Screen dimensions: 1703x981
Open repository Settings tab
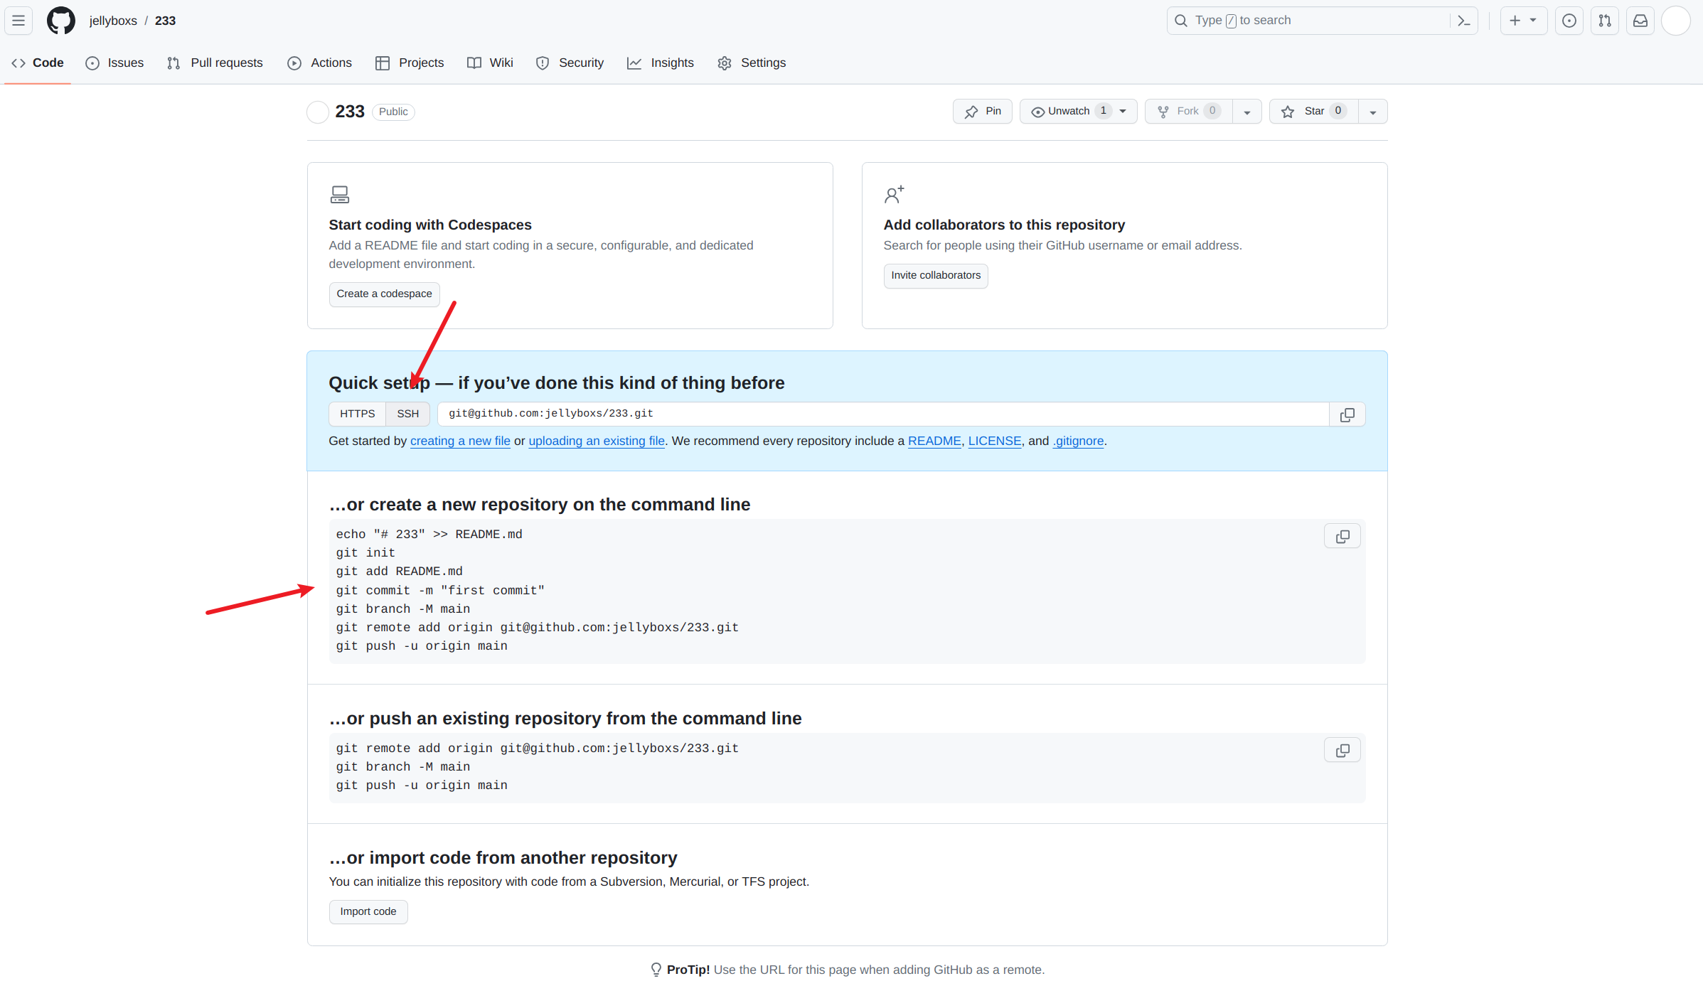click(x=752, y=63)
